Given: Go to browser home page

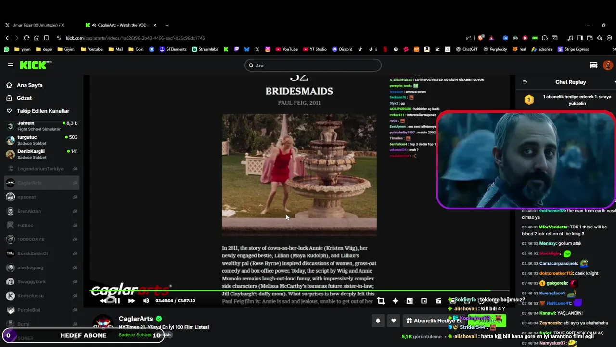Looking at the screenshot, I should [37, 38].
